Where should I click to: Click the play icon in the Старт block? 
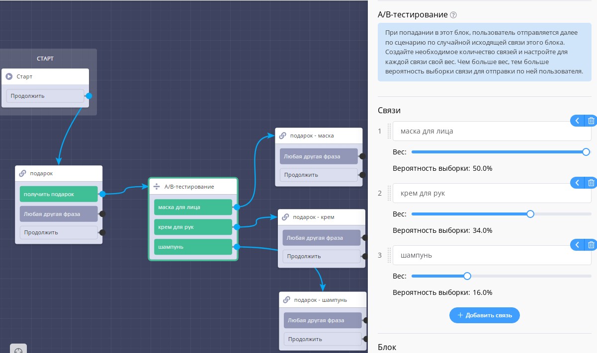[x=9, y=77]
